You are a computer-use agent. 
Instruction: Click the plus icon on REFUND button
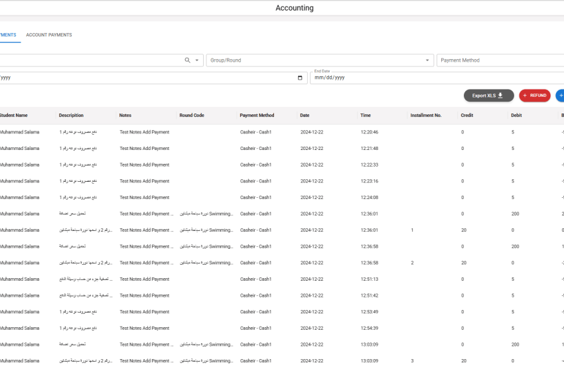coord(525,96)
